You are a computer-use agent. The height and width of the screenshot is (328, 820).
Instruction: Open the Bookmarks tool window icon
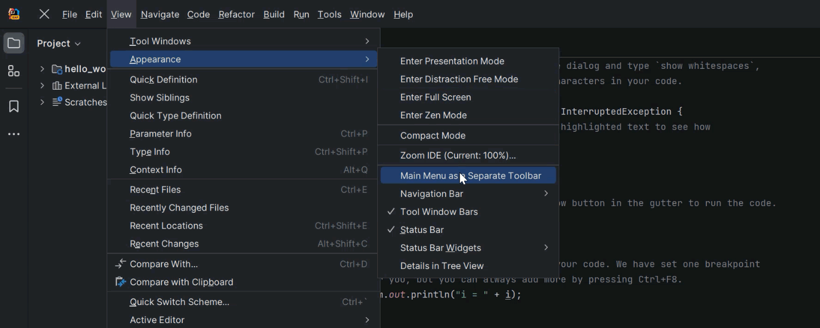[14, 106]
